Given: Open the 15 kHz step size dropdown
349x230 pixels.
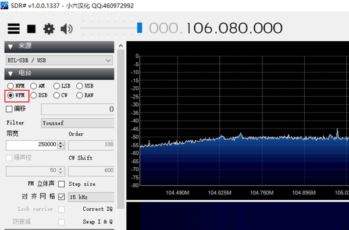Looking at the screenshot, I should (91, 197).
